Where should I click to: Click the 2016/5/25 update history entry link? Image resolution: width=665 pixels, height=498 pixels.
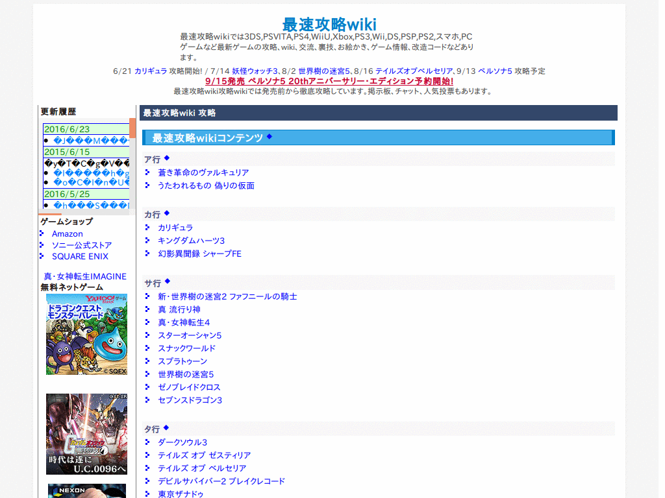tap(91, 206)
